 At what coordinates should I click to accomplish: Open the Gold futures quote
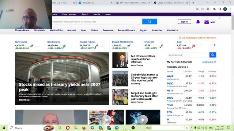pyautogui.click(x=179, y=42)
